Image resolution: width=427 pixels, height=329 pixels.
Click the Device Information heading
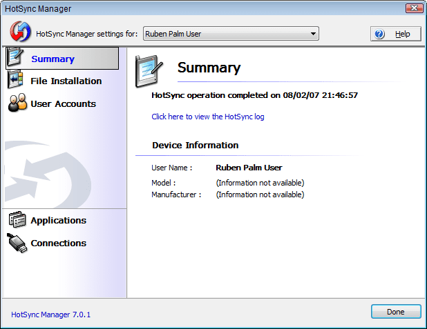pyautogui.click(x=196, y=146)
